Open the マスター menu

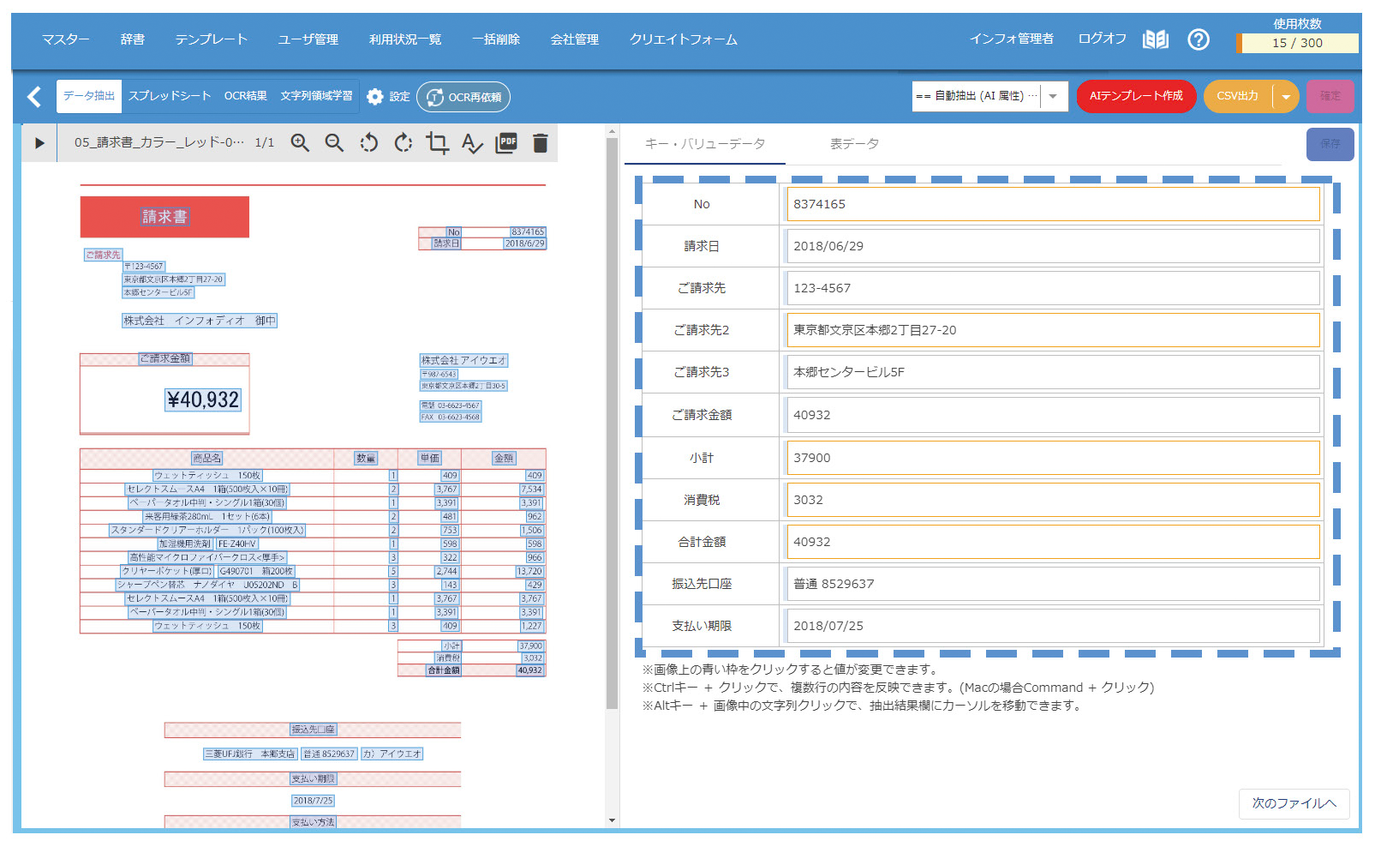(x=66, y=39)
